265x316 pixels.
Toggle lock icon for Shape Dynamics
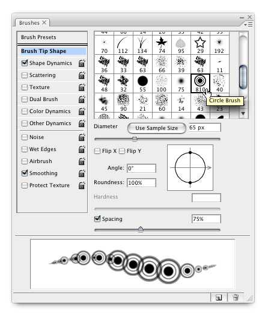(82, 63)
